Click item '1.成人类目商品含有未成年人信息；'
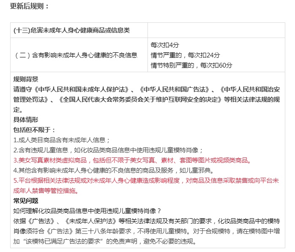The image size is (295, 252). pyautogui.click(x=62, y=140)
